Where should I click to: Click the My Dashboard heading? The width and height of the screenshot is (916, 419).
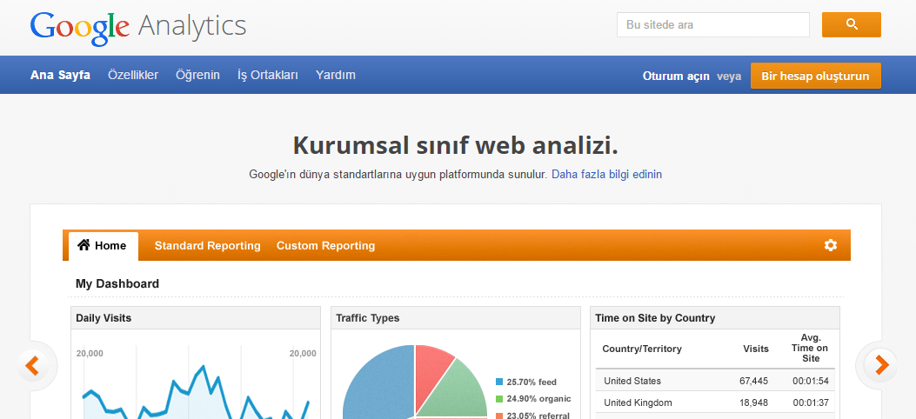click(117, 283)
